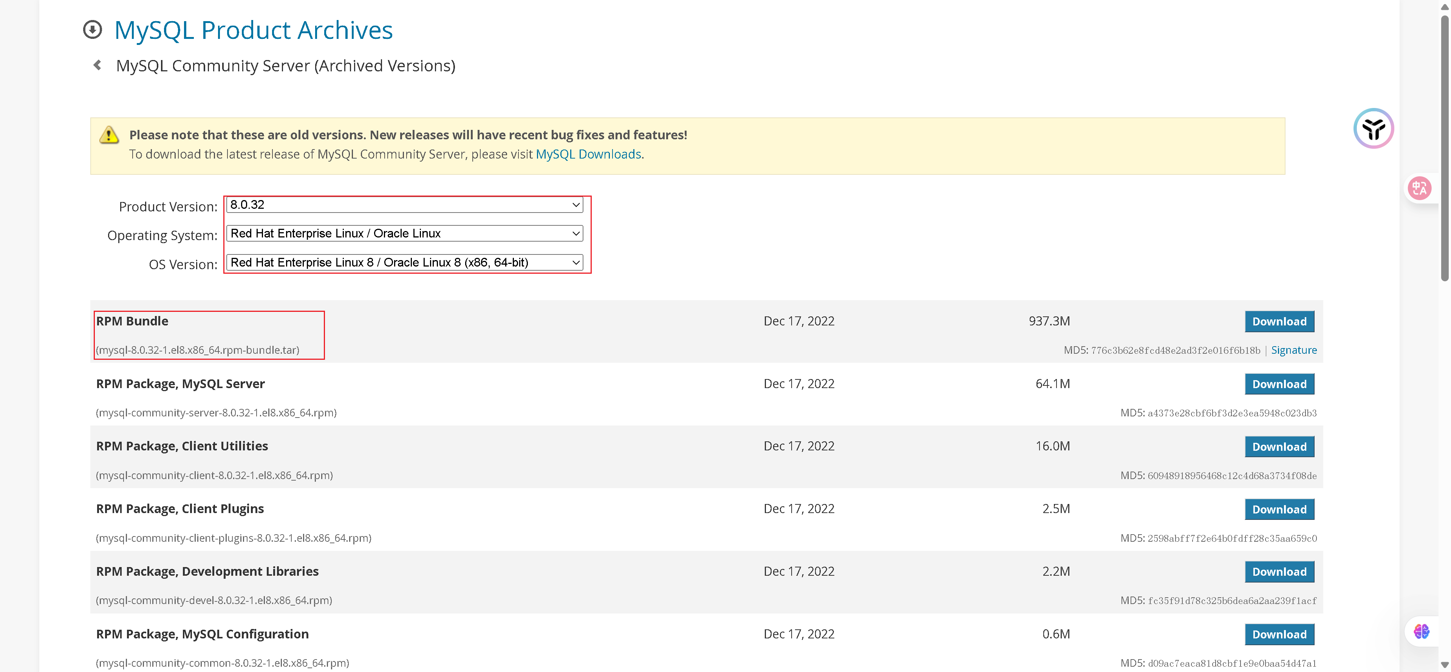Download the RPM Bundle
Viewport: 1451px width, 672px height.
[1279, 321]
